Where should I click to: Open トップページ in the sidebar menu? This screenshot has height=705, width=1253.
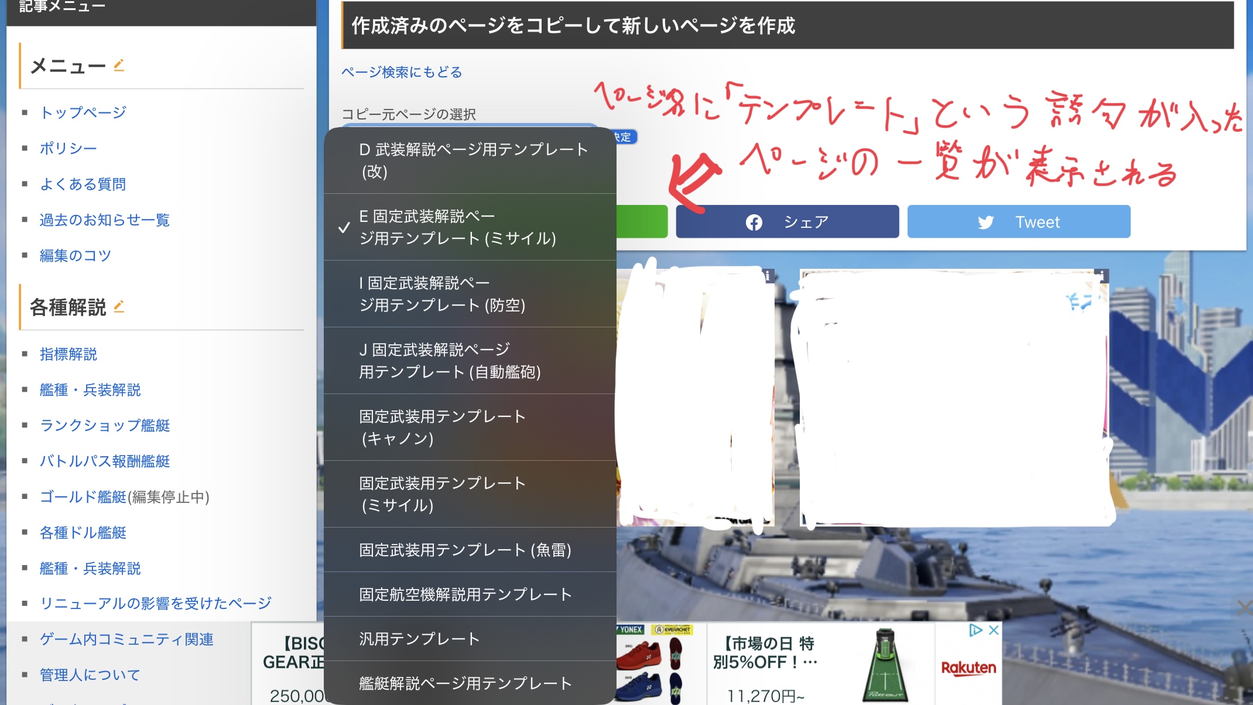pyautogui.click(x=83, y=112)
